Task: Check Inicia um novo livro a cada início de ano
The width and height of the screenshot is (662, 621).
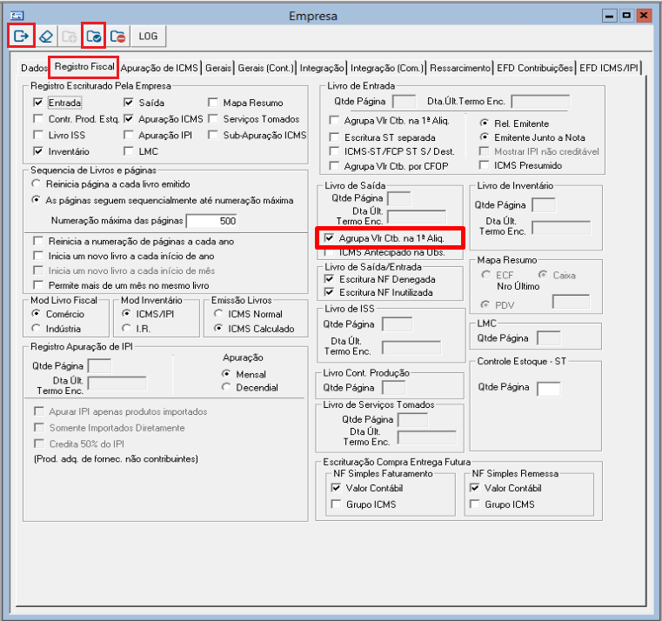Action: pos(38,256)
